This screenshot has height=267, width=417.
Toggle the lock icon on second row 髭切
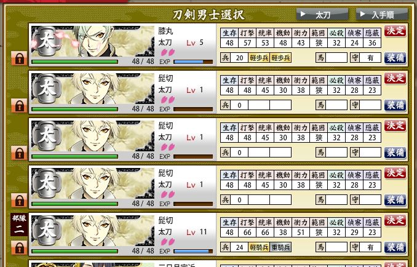pyautogui.click(x=19, y=106)
